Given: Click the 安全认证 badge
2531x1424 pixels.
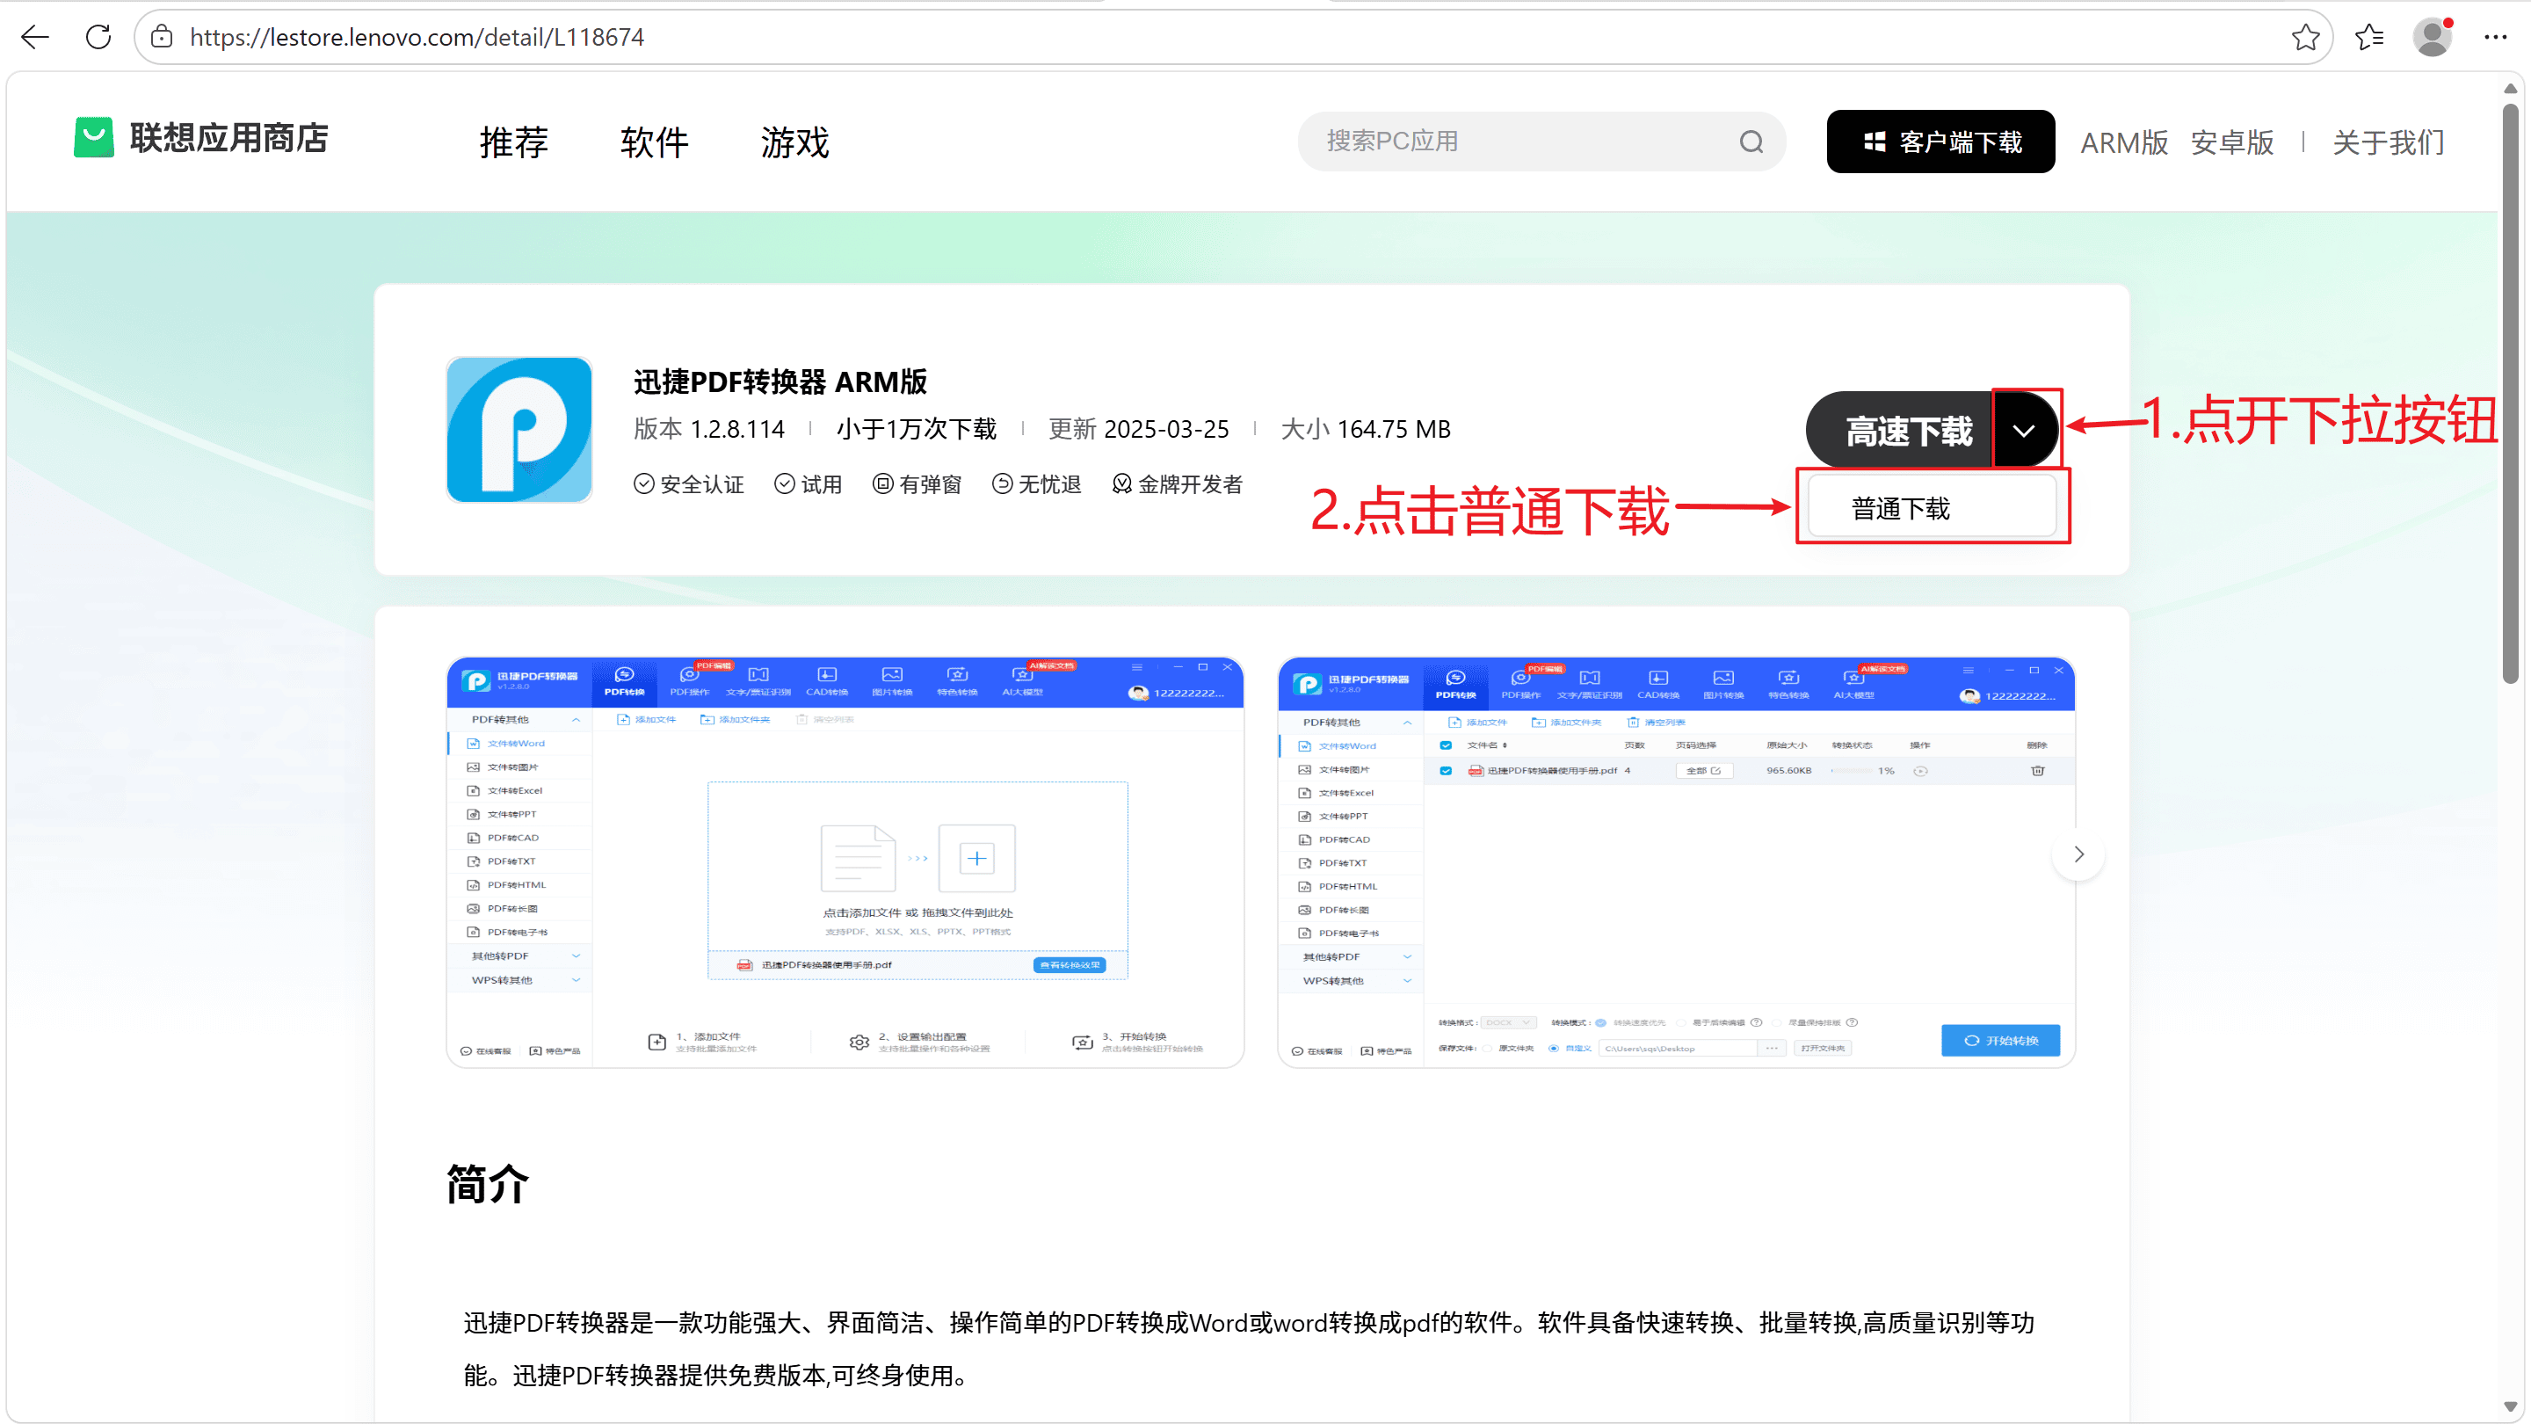Looking at the screenshot, I should 689,484.
